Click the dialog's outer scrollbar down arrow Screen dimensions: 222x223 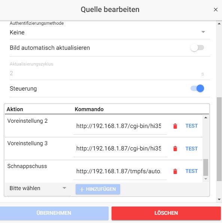click(x=219, y=199)
